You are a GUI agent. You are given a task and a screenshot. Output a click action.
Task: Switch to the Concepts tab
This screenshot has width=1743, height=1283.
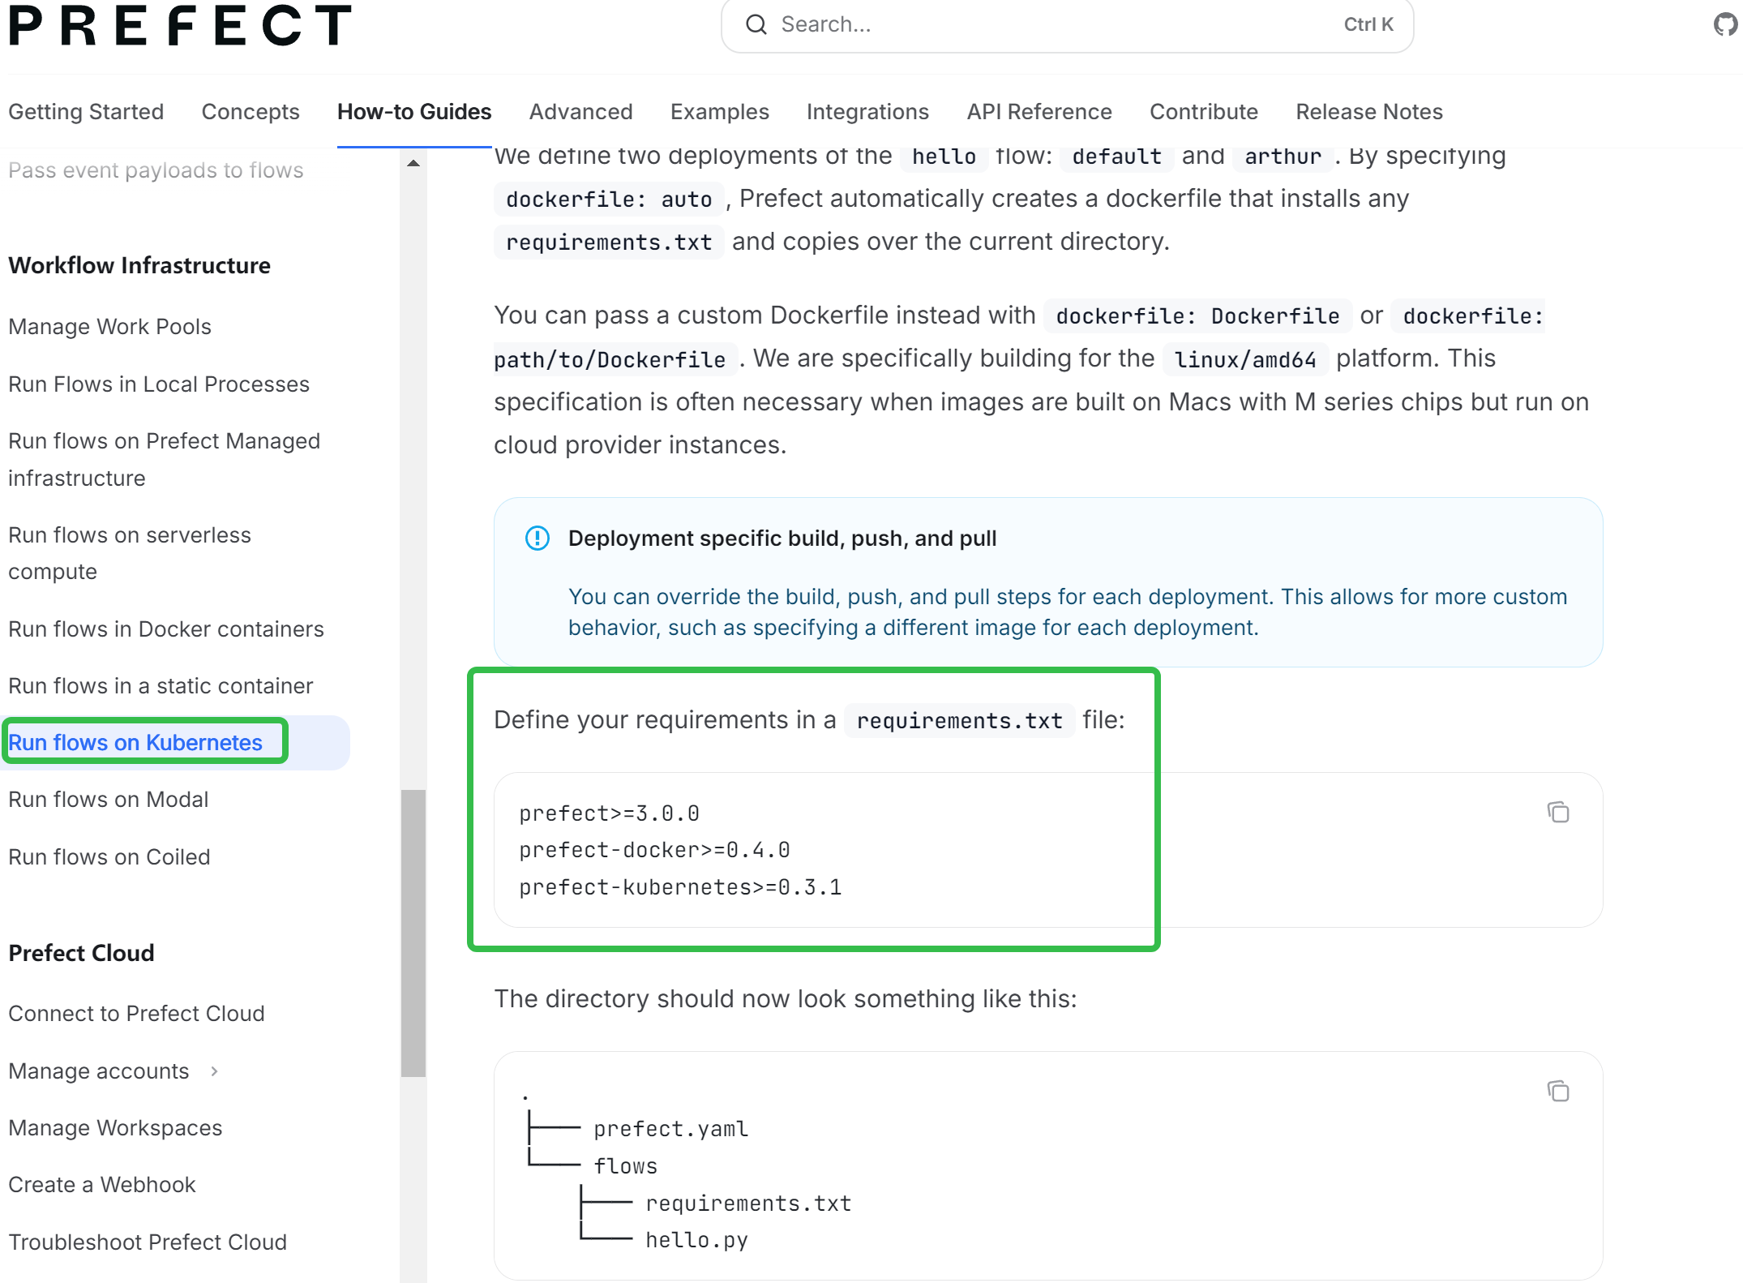click(251, 112)
